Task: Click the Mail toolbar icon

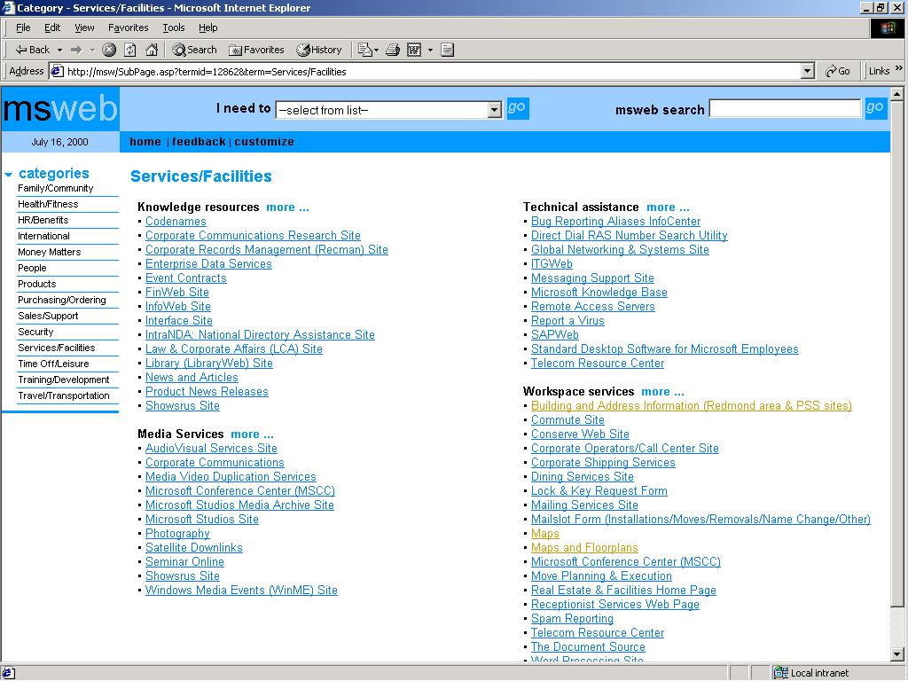Action: (x=364, y=50)
